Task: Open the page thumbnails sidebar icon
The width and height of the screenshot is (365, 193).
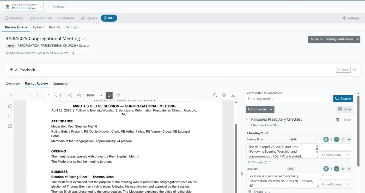Action: (x=10, y=106)
